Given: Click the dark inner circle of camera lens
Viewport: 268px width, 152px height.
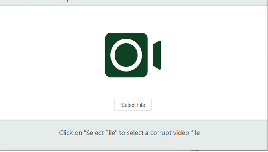Looking at the screenshot, I should click(x=126, y=55).
